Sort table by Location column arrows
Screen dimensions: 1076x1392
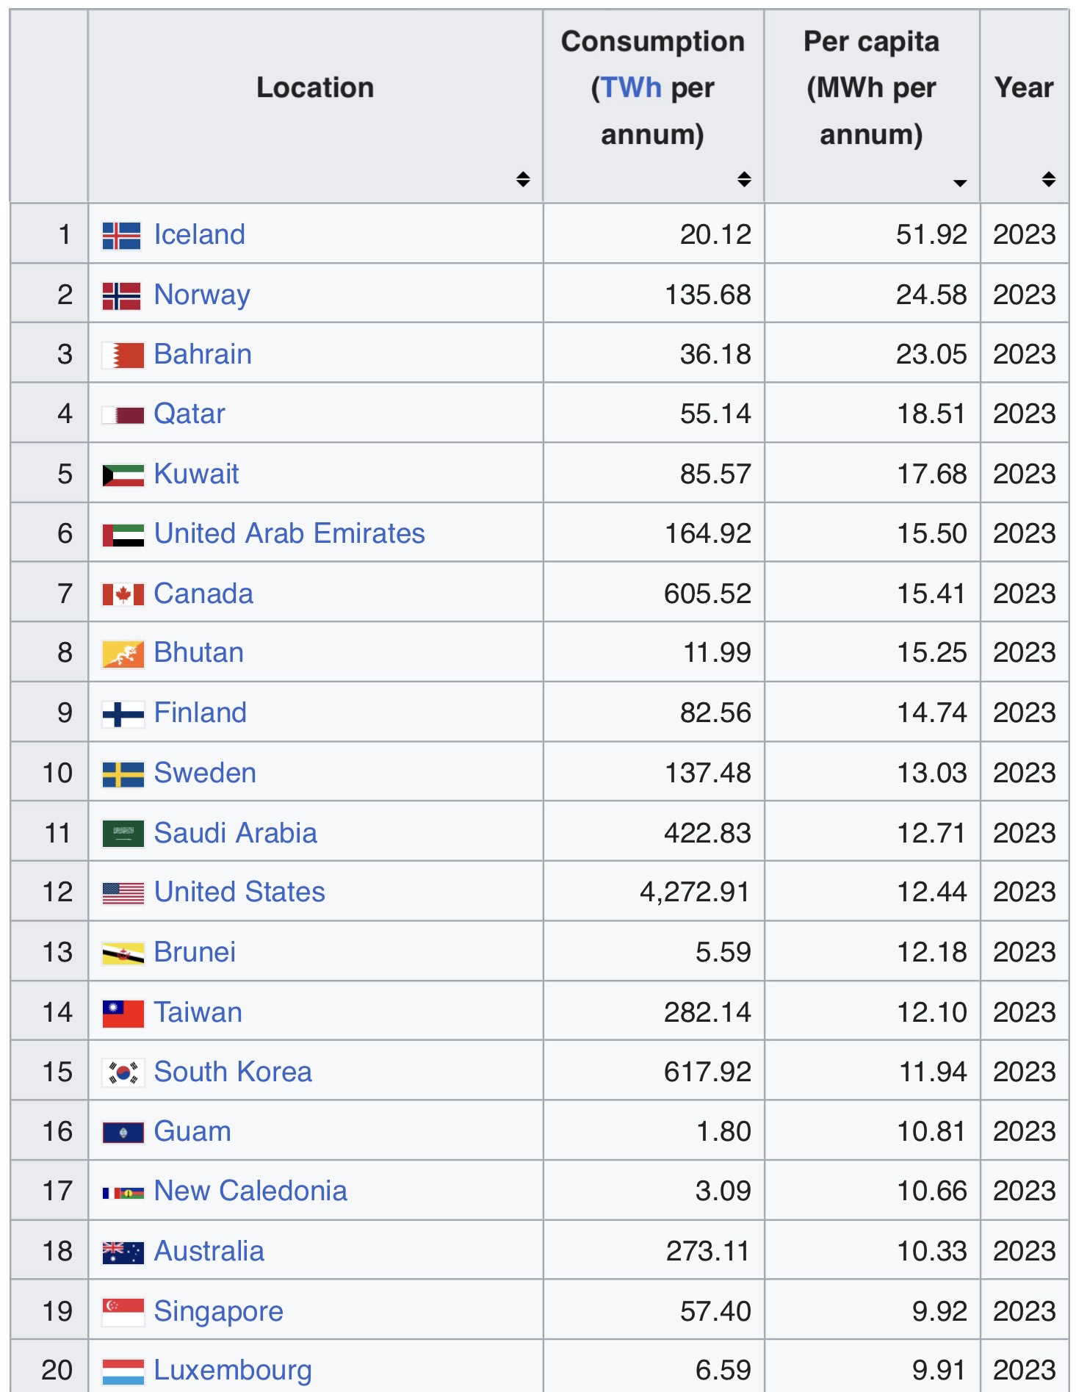click(522, 179)
